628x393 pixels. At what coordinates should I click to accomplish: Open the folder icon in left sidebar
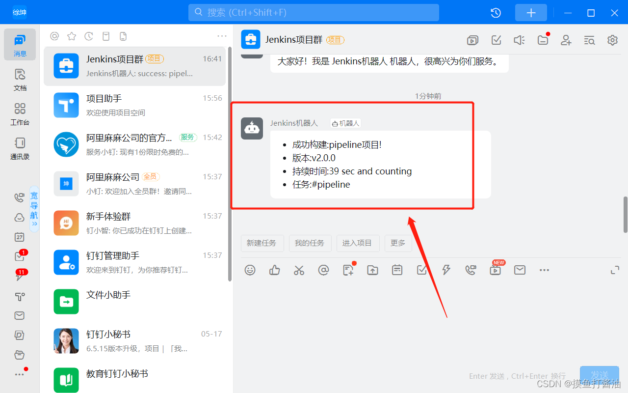(x=19, y=355)
